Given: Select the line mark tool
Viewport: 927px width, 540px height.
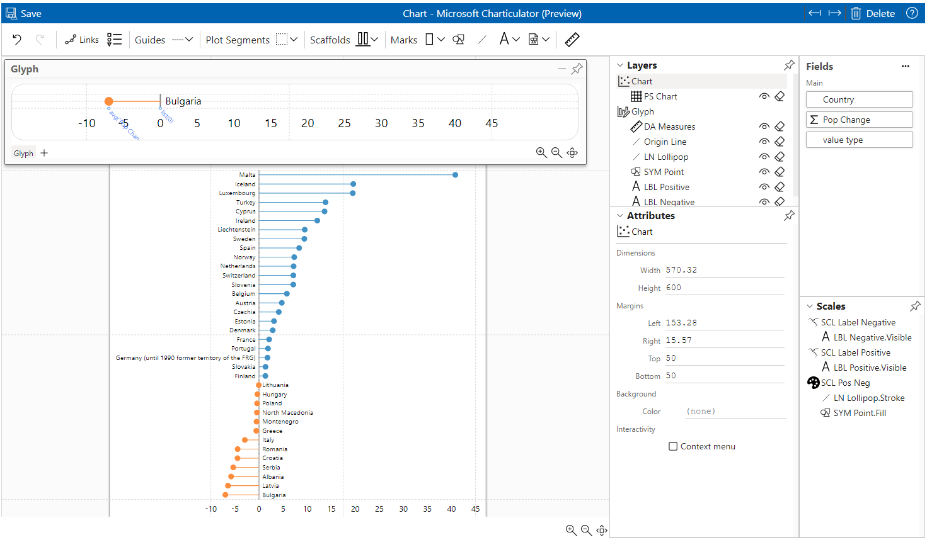Looking at the screenshot, I should (x=481, y=39).
